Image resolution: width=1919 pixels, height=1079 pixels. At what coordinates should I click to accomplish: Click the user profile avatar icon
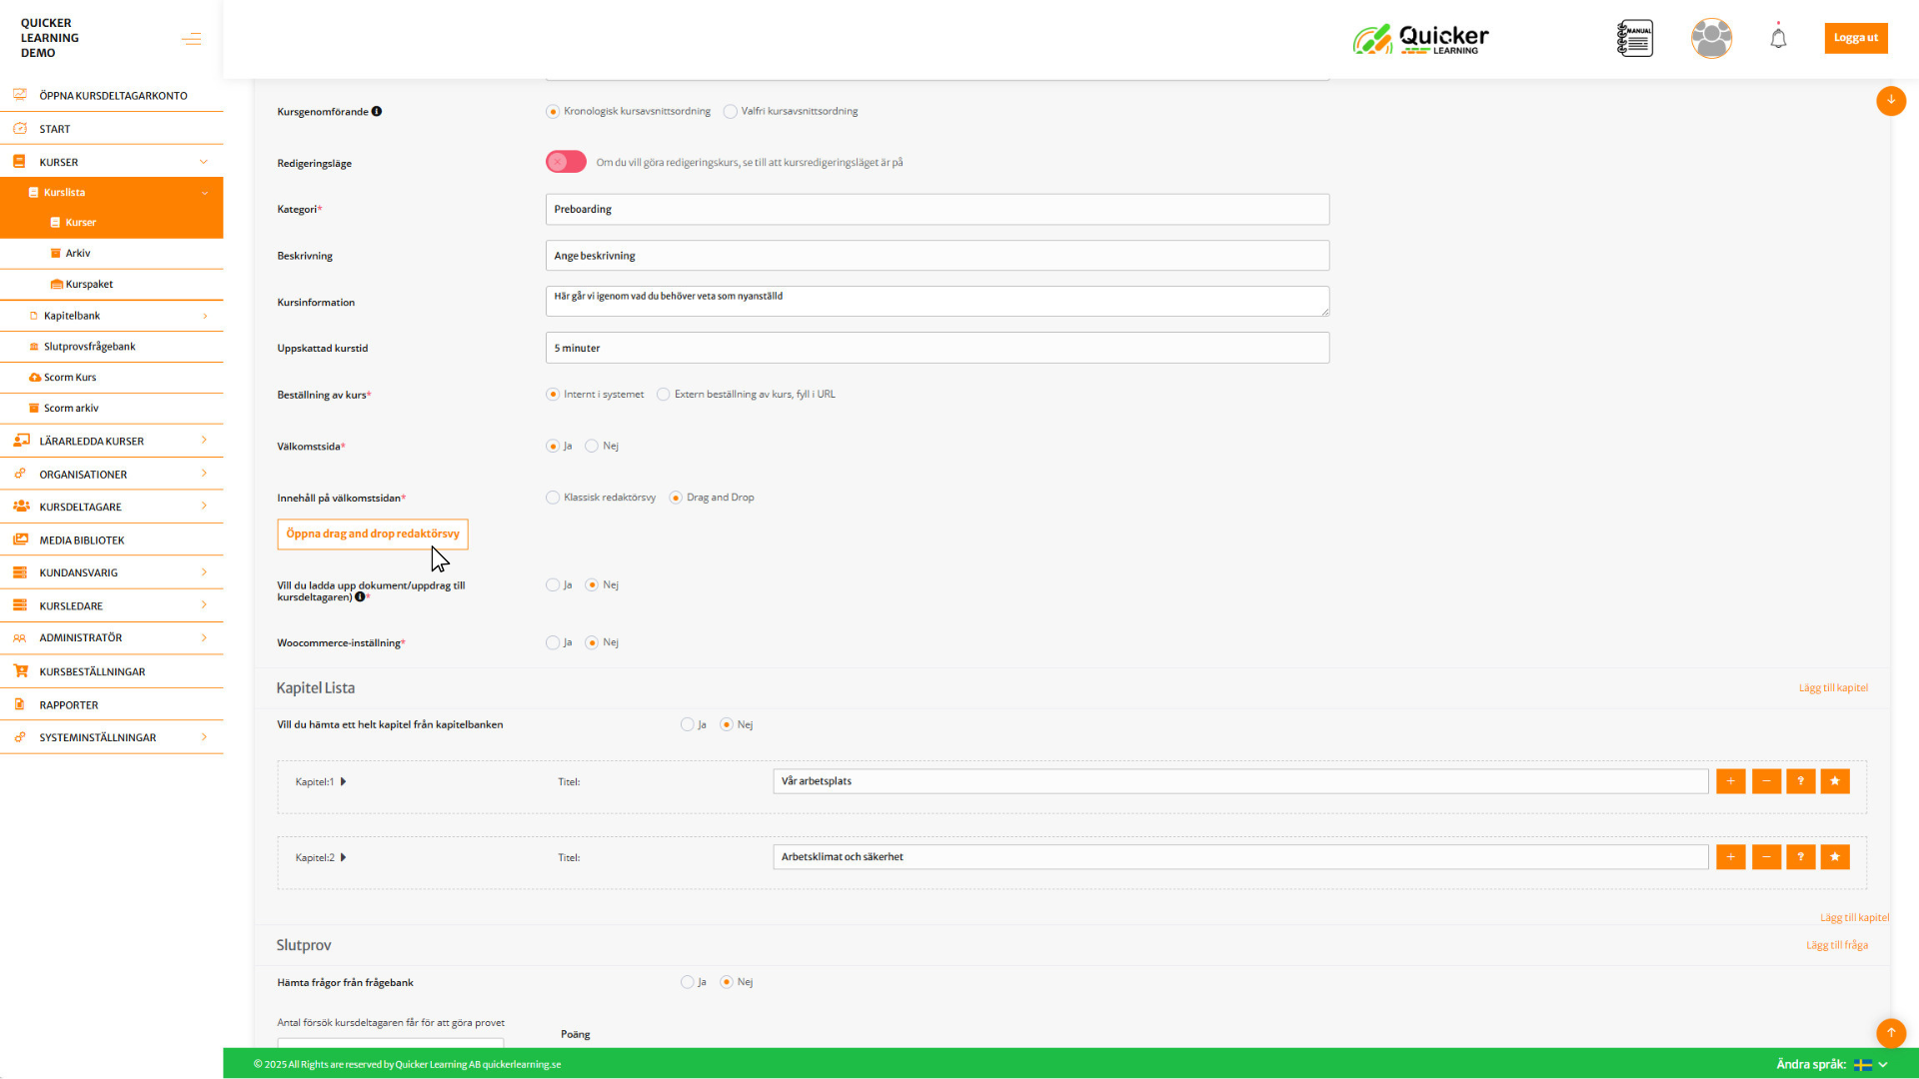click(x=1711, y=38)
